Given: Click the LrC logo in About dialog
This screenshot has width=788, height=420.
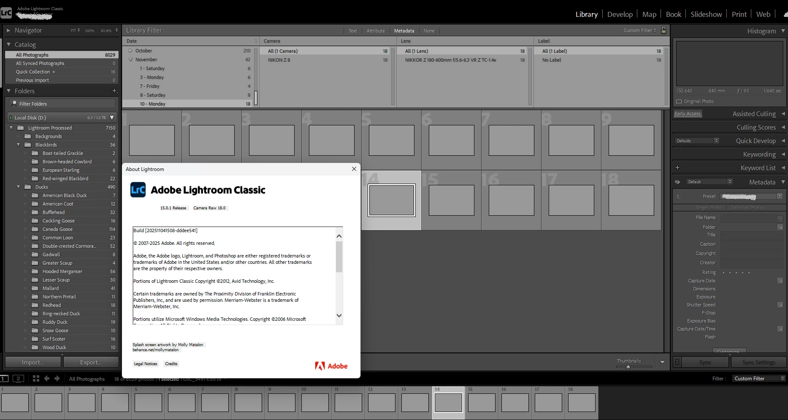Looking at the screenshot, I should [x=138, y=190].
